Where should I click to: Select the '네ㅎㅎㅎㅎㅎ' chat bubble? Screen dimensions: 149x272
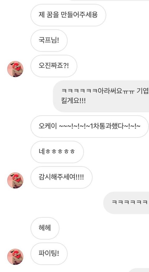click(57, 152)
